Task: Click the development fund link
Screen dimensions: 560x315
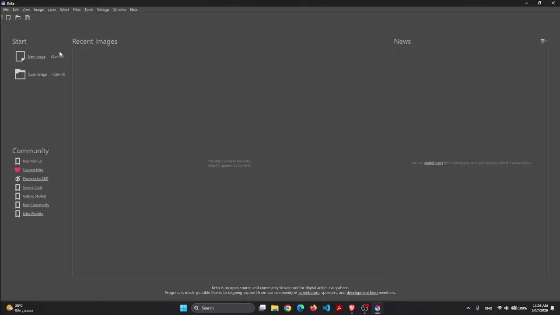Action: click(x=362, y=293)
